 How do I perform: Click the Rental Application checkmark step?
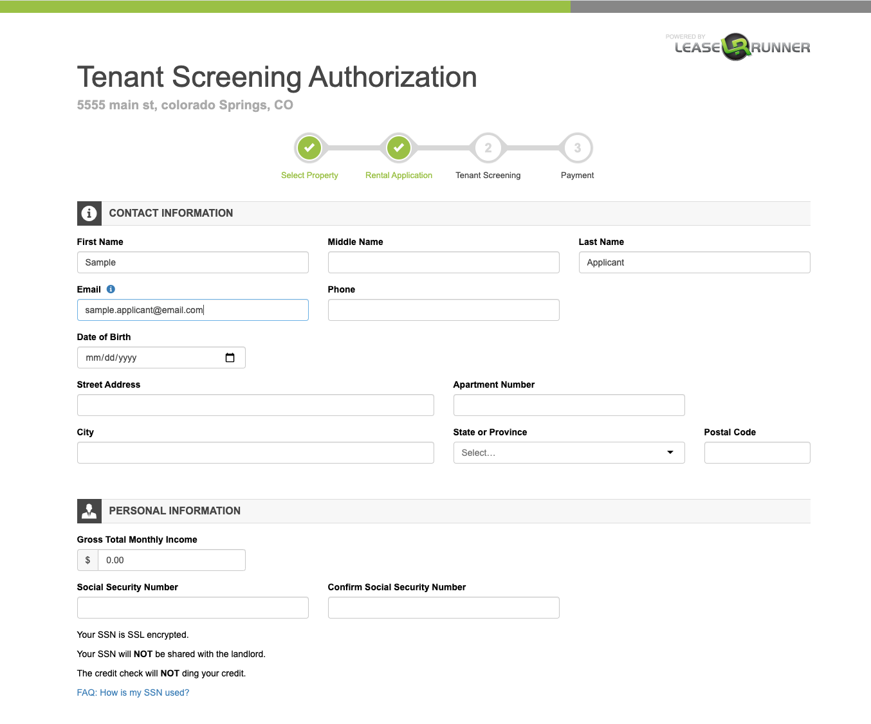click(399, 148)
